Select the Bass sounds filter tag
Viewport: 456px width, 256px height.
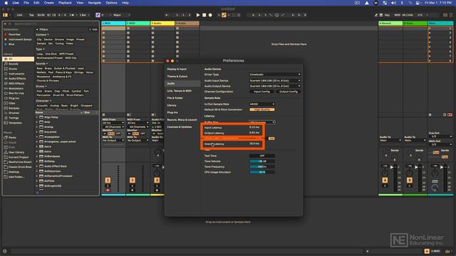tap(40, 68)
